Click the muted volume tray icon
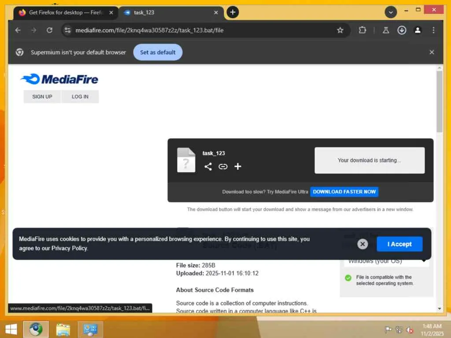 (x=410, y=330)
